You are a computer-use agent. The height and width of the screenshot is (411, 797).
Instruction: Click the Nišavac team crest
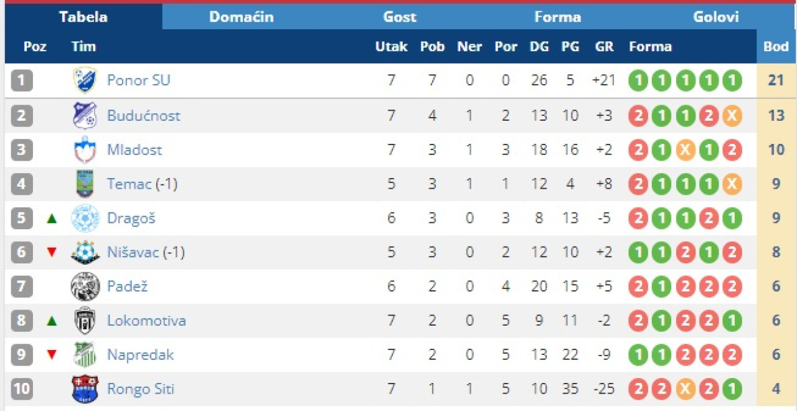coord(85,252)
